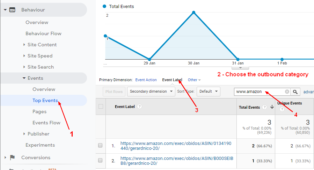Open the Secondary dimension dropdown
314x170 pixels.
[151, 92]
